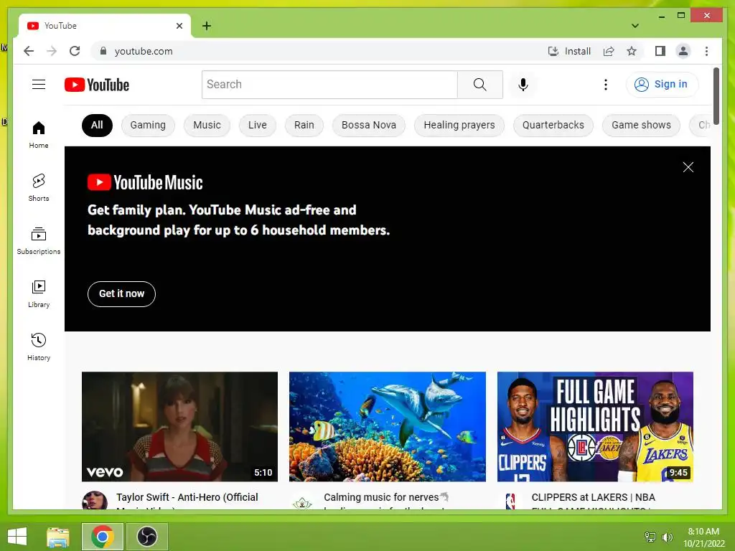Open History in the sidebar
The width and height of the screenshot is (735, 551).
tap(39, 347)
